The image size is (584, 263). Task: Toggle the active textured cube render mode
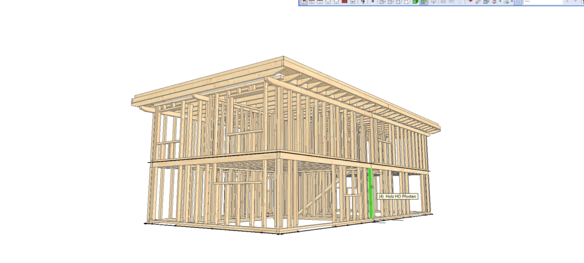(x=424, y=2)
